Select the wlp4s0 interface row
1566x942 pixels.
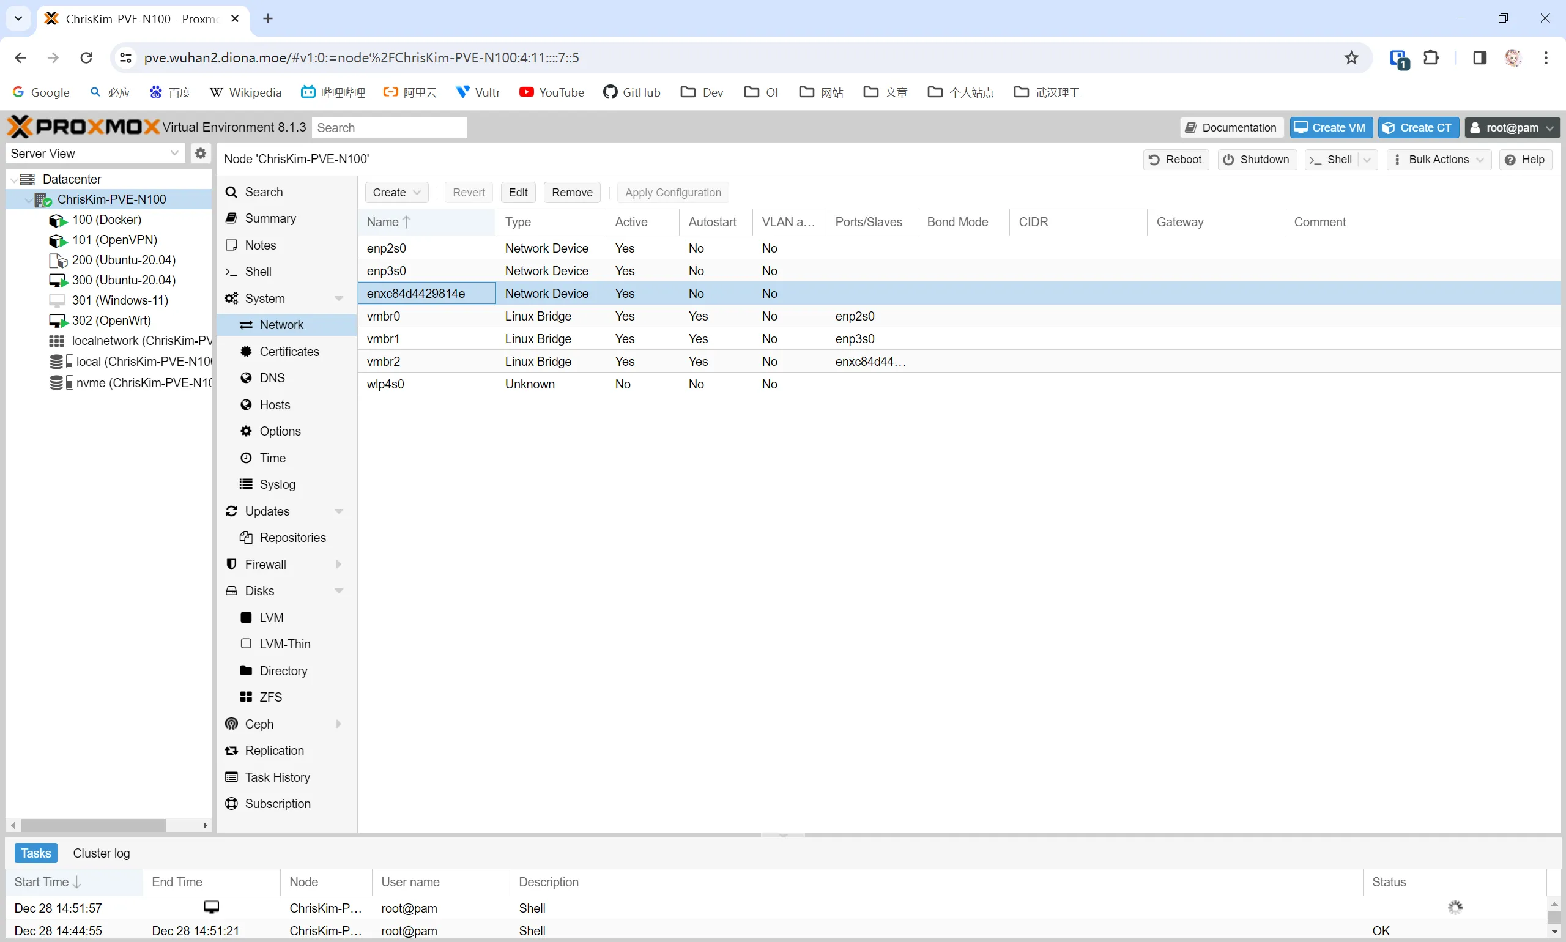(x=959, y=384)
